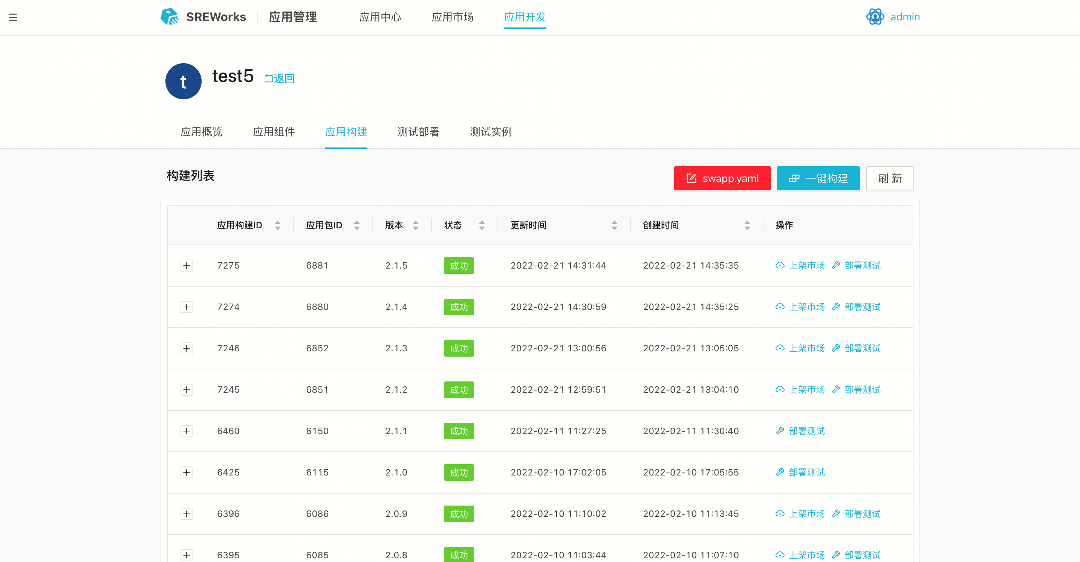Sort by 创建时间 column arrows
Image resolution: width=1080 pixels, height=562 pixels.
click(747, 225)
